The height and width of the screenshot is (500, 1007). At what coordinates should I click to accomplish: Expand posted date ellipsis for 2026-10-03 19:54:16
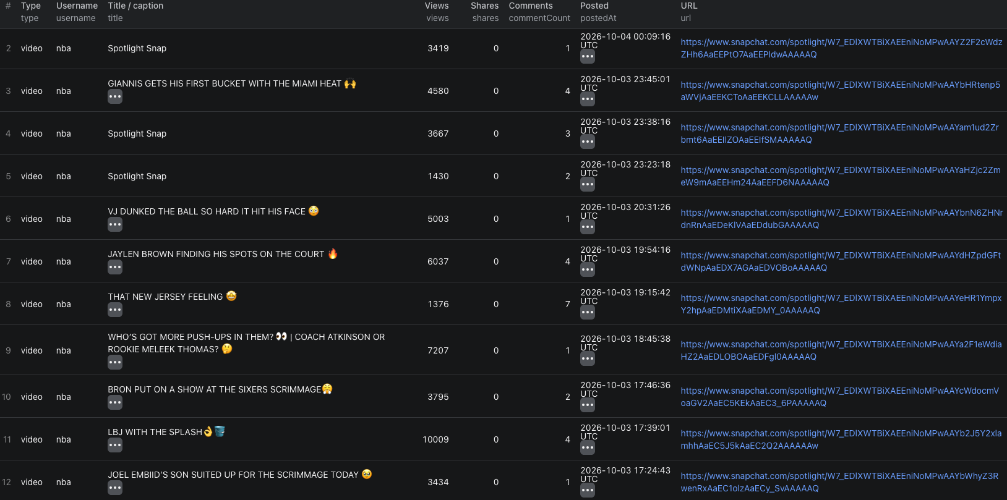[588, 269]
